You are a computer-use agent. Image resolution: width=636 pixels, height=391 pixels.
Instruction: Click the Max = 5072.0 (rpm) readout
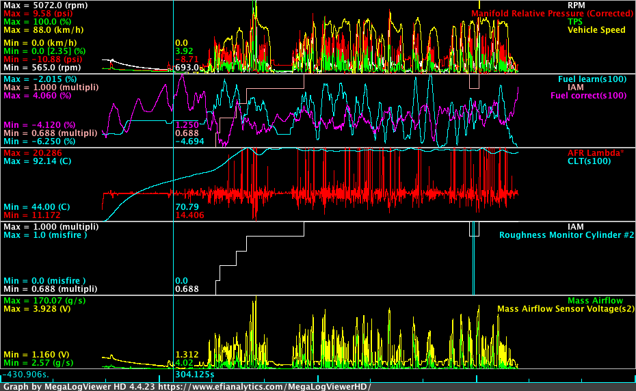[45, 5]
